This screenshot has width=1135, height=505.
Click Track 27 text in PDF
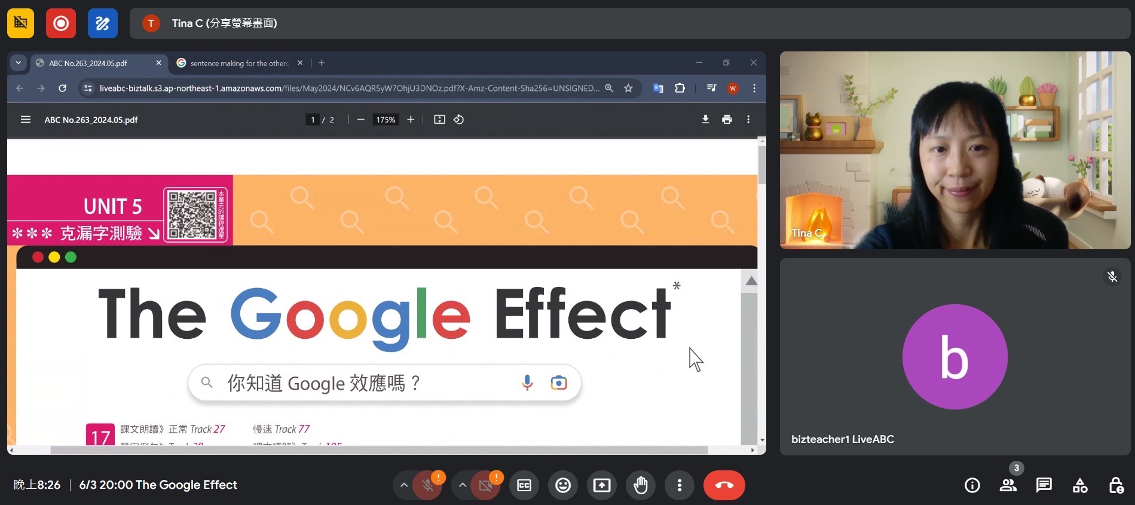(x=207, y=429)
